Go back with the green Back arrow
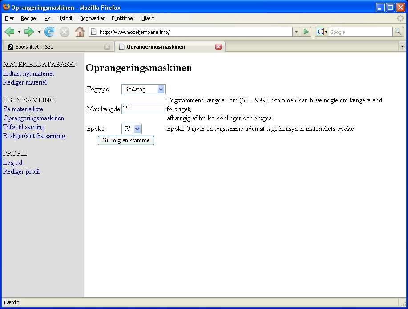Viewport: 408px width, 309px height. coord(10,32)
